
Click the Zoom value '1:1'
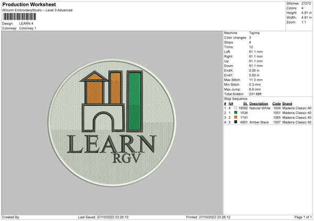pos(304,22)
